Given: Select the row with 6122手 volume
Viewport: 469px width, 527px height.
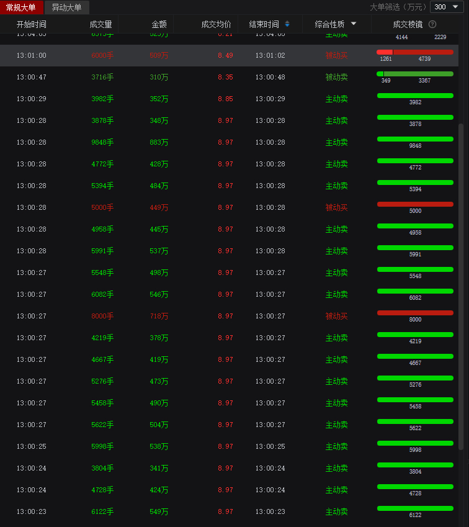Looking at the screenshot, I should 186,511.
